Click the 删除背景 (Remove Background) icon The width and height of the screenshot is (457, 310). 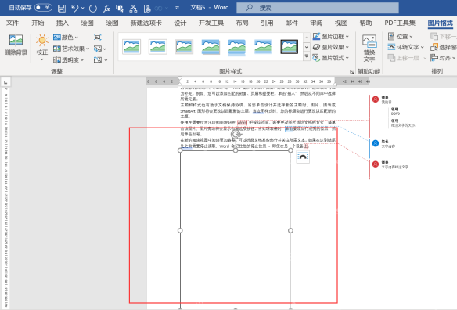(16, 40)
